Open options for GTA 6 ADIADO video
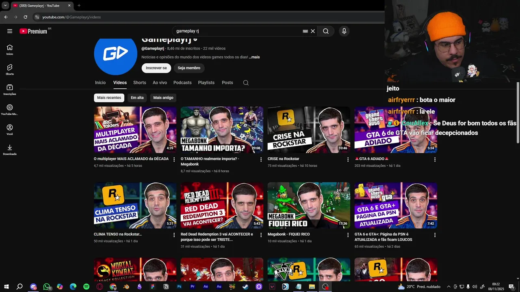This screenshot has height=292, width=520. click(x=435, y=160)
